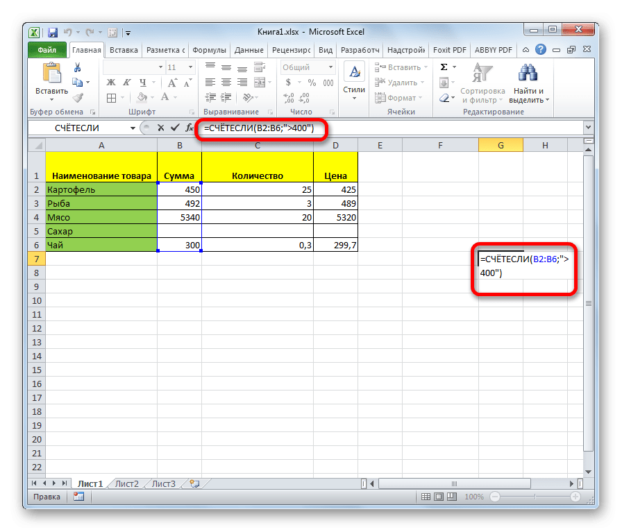Screen dimensions: 622x532
Task: Click the increase indent icon
Action: 226,98
